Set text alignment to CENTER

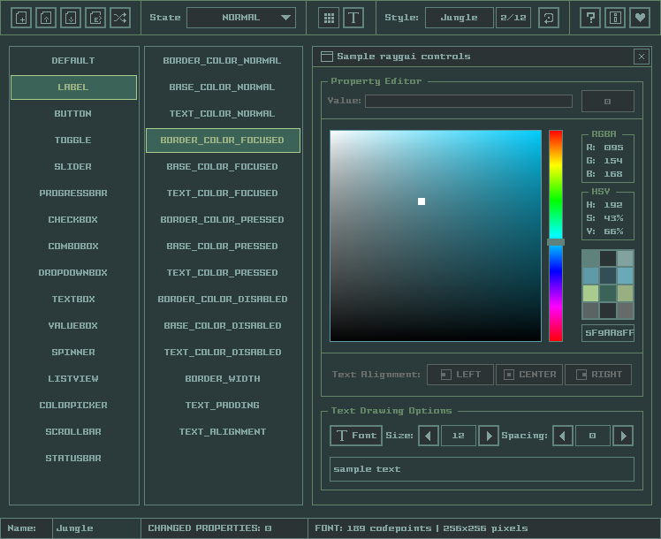click(529, 375)
